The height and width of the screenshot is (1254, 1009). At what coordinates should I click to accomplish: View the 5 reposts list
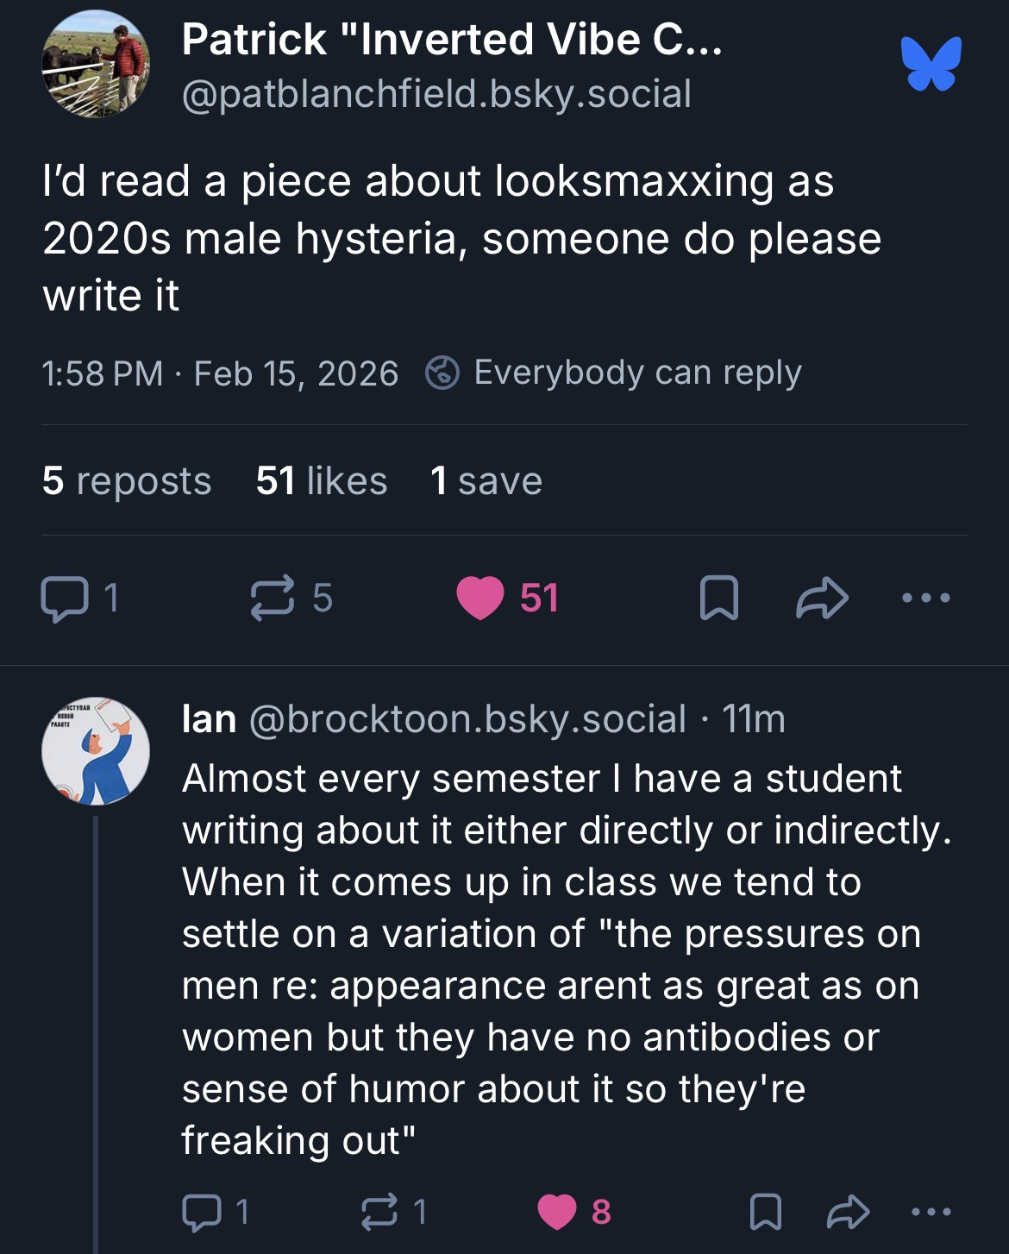pos(126,480)
